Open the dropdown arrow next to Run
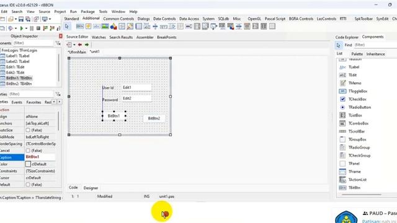Image resolution: width=397 pixels, height=223 pixels. 26,28
